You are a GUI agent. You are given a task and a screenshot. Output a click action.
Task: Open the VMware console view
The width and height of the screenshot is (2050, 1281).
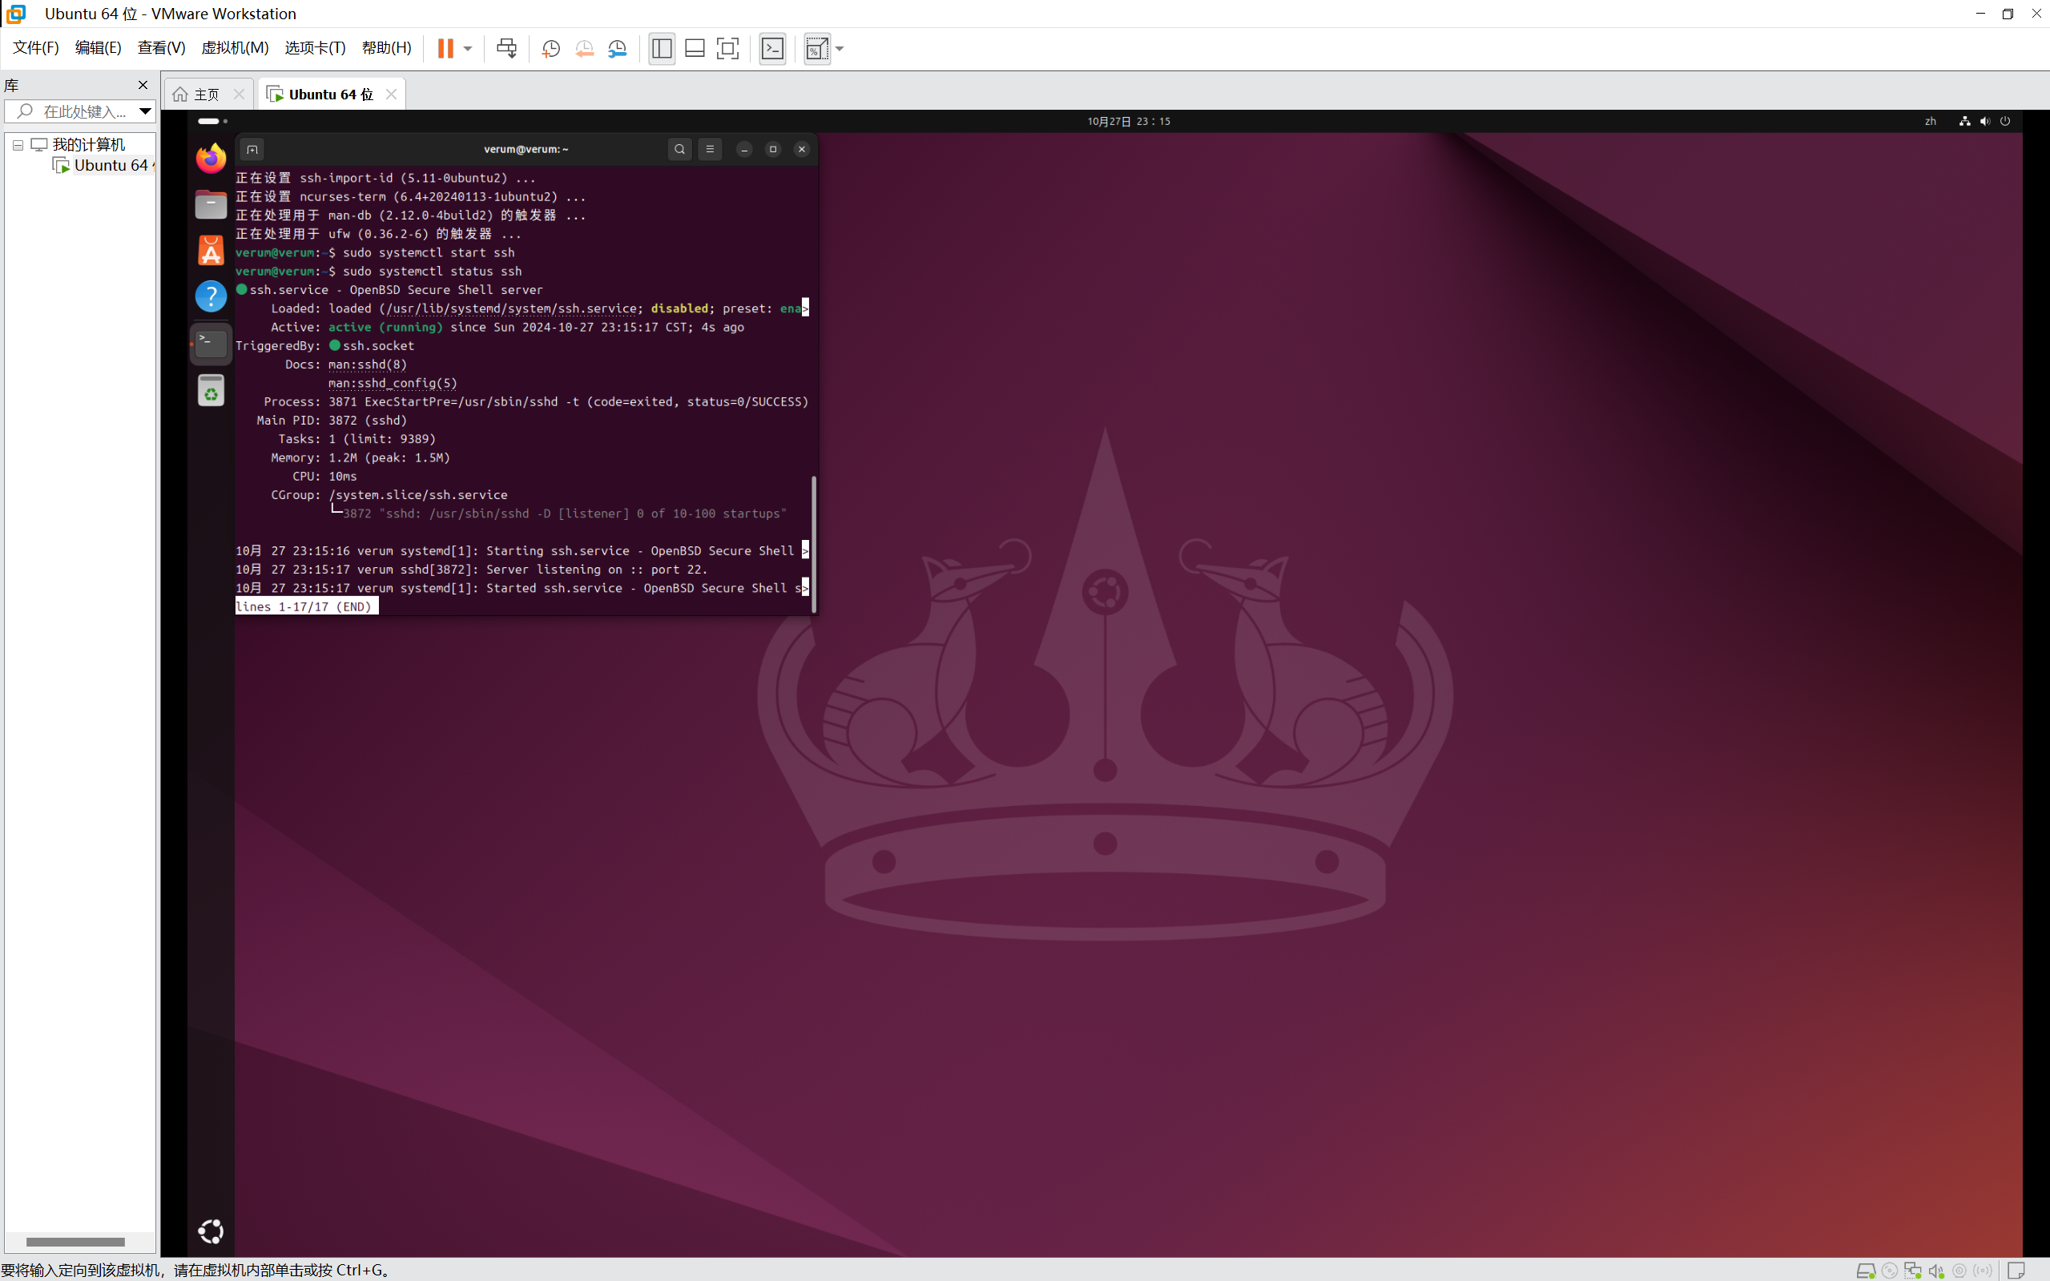point(772,48)
